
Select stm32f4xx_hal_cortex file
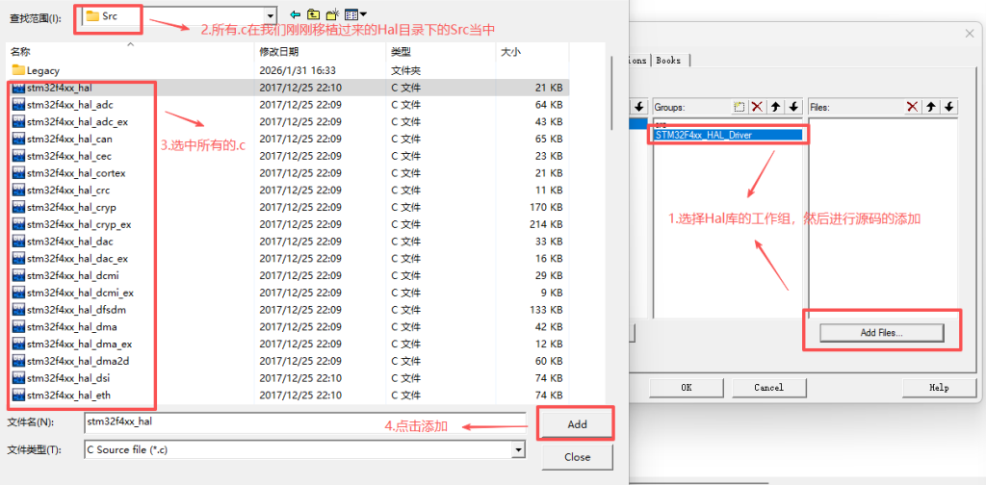pyautogui.click(x=76, y=173)
